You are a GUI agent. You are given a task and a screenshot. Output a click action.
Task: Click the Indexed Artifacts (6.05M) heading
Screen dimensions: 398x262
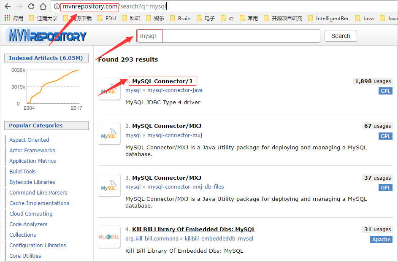click(46, 58)
